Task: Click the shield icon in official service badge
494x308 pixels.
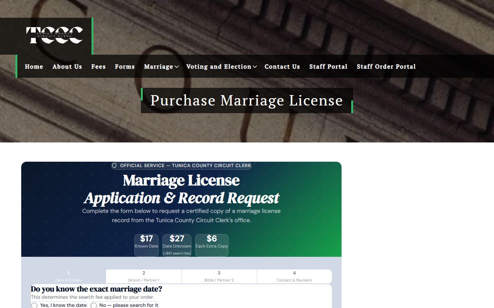Action: click(x=114, y=166)
